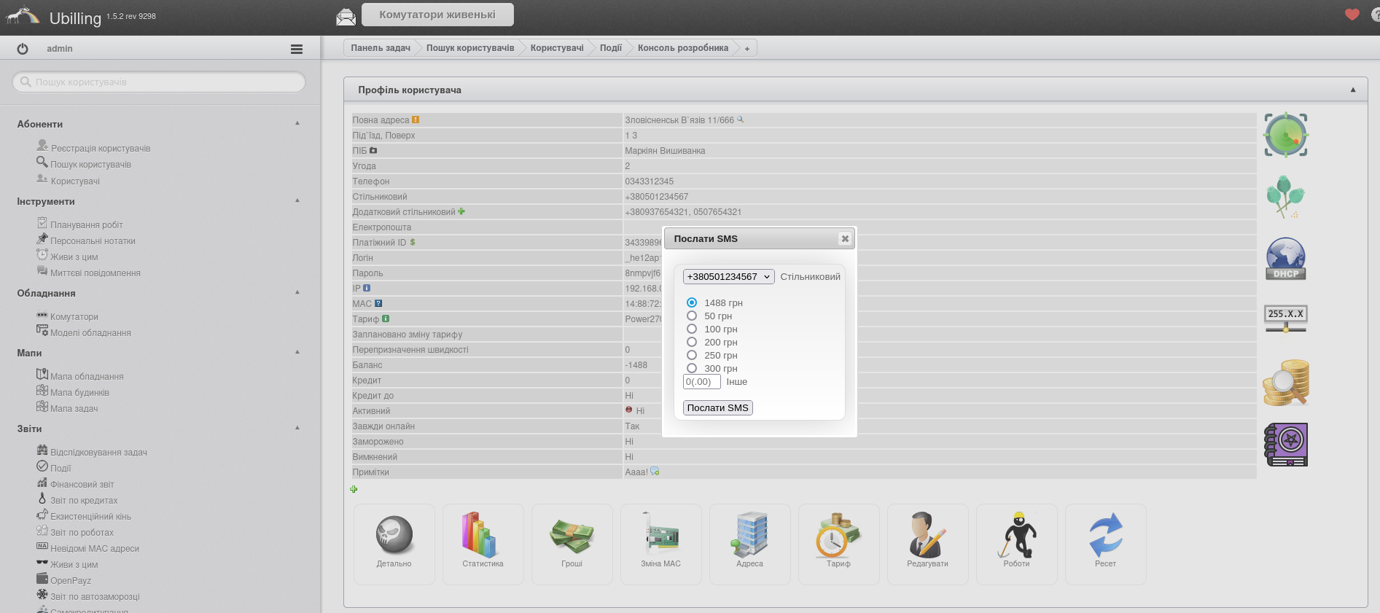Screen dimensions: 1380x613
Task: Open the Консоль розробника tab
Action: [682, 48]
